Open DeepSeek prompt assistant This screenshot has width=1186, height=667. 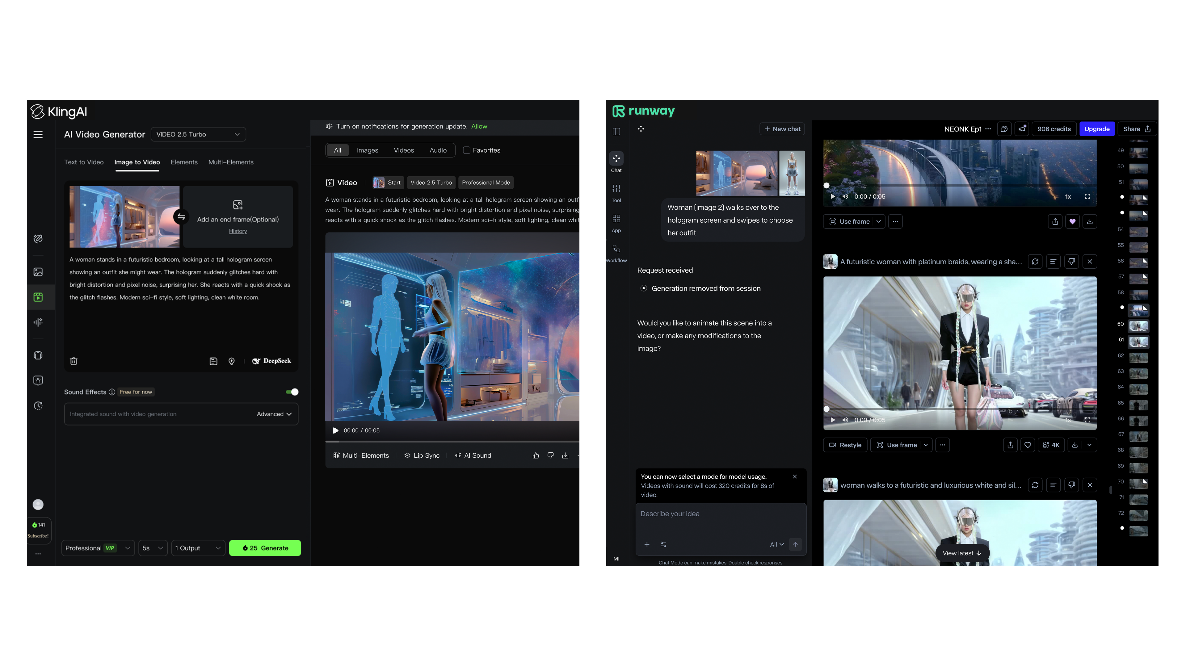coord(272,361)
